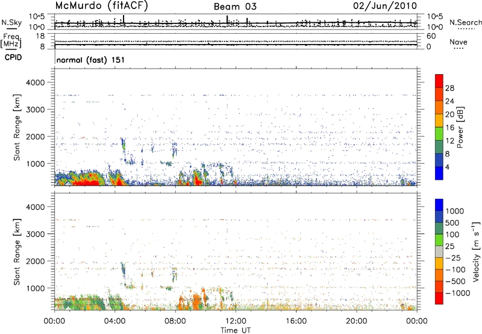Click the '60' tick on the Nave axis

click(x=431, y=36)
